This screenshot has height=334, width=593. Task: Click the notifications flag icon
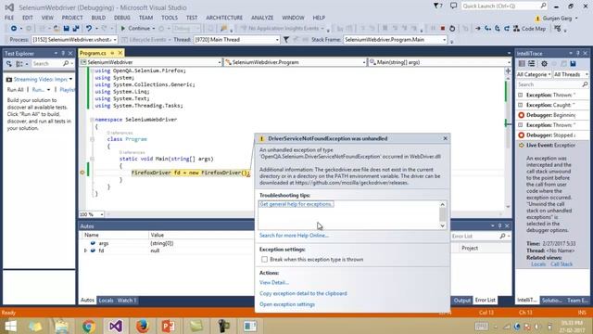pos(437,6)
